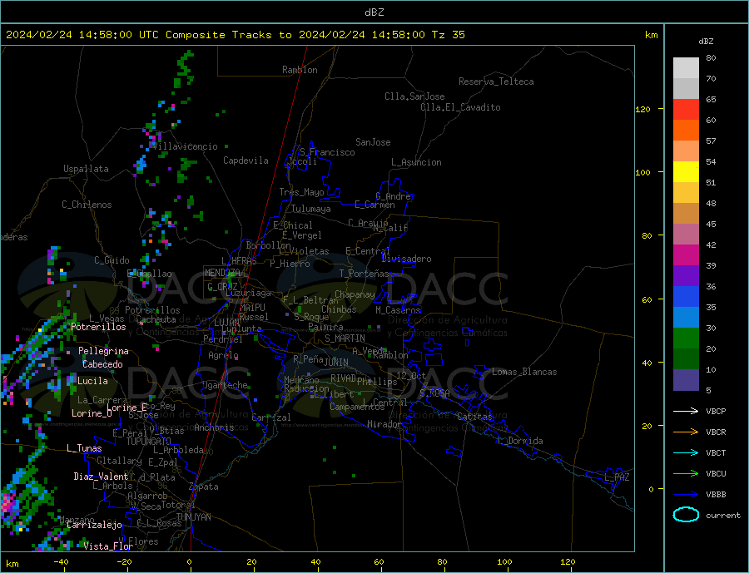Viewport: 749px width, 573px height.
Task: Click the MENDOZA city label
Action: 222,273
